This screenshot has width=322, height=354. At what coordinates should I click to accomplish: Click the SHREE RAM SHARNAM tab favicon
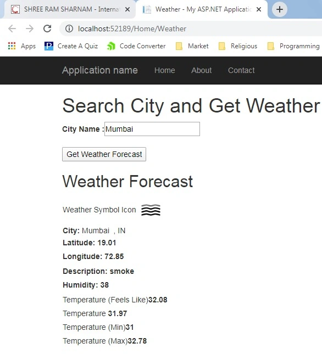point(15,9)
